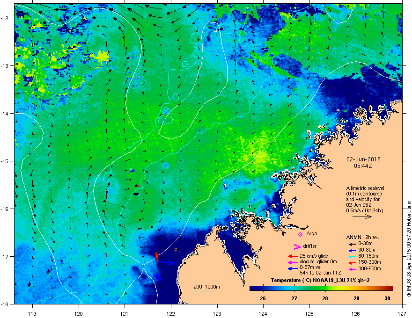The width and height of the screenshot is (412, 318).
Task: Select the magenta slocum_glider 0m arrow
Action: 293,262
